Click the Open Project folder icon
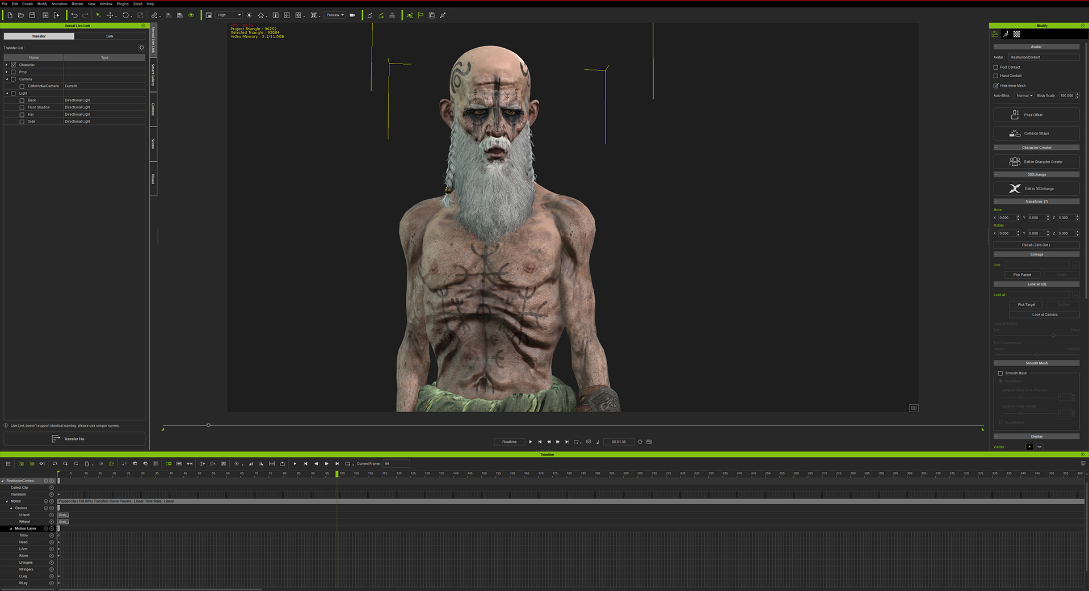 tap(21, 15)
